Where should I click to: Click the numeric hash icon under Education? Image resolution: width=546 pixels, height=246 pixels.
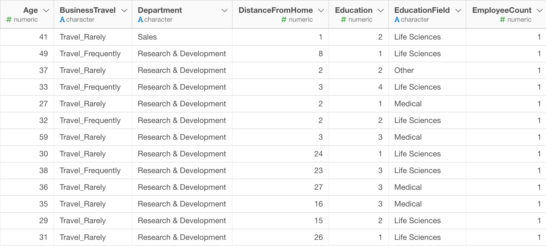344,19
